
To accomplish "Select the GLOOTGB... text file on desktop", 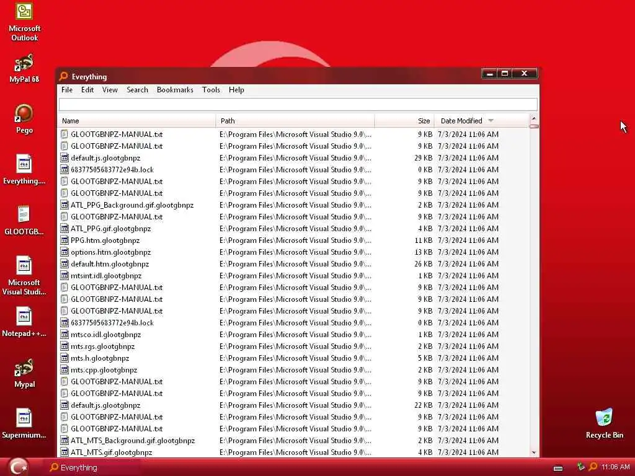I will [24, 221].
